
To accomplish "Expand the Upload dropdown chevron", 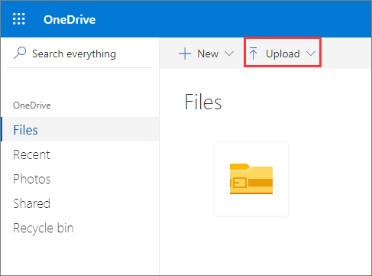I will (311, 54).
